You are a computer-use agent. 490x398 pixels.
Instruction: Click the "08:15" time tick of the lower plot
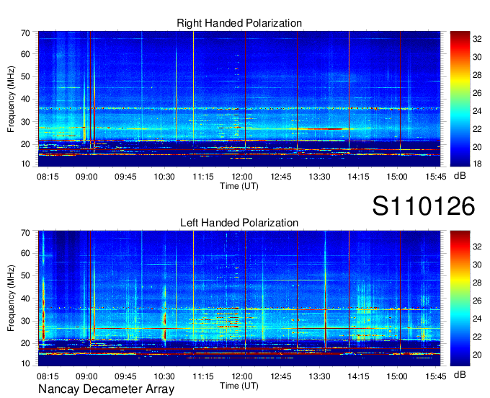point(48,376)
